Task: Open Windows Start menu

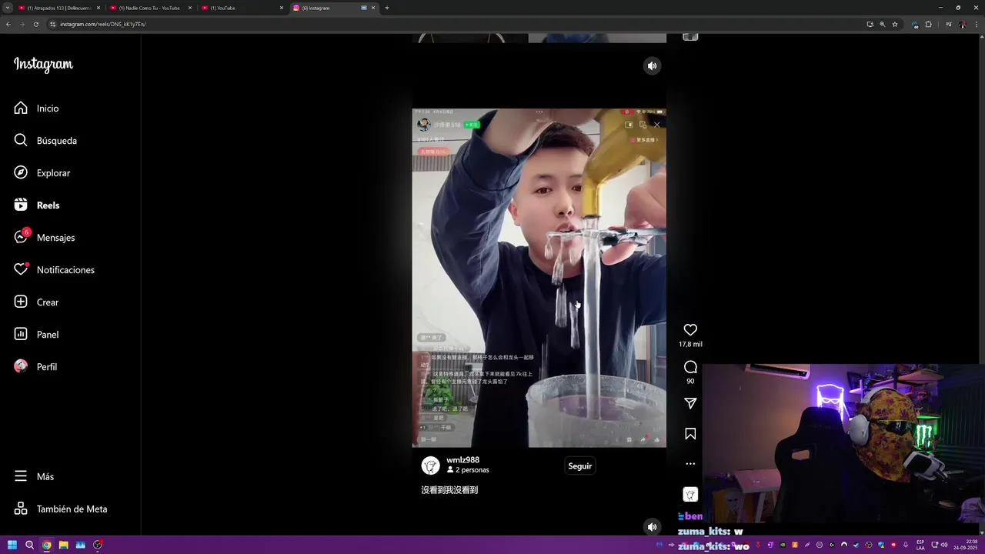Action: [x=12, y=545]
